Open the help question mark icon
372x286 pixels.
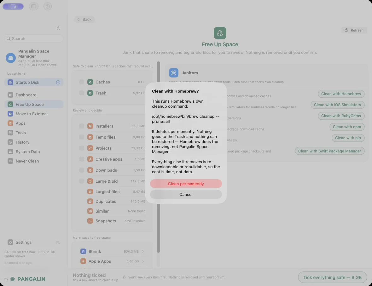pyautogui.click(x=48, y=6)
